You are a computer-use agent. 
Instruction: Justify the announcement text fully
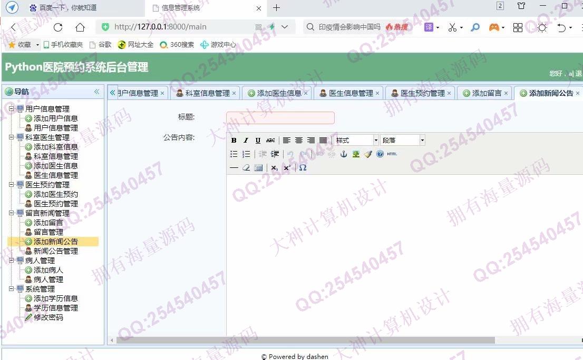click(323, 141)
